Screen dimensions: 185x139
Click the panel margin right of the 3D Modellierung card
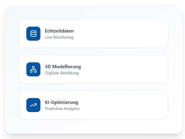click(175, 69)
